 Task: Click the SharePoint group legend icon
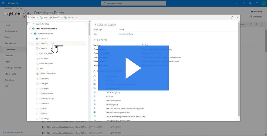(x=95, y=100)
